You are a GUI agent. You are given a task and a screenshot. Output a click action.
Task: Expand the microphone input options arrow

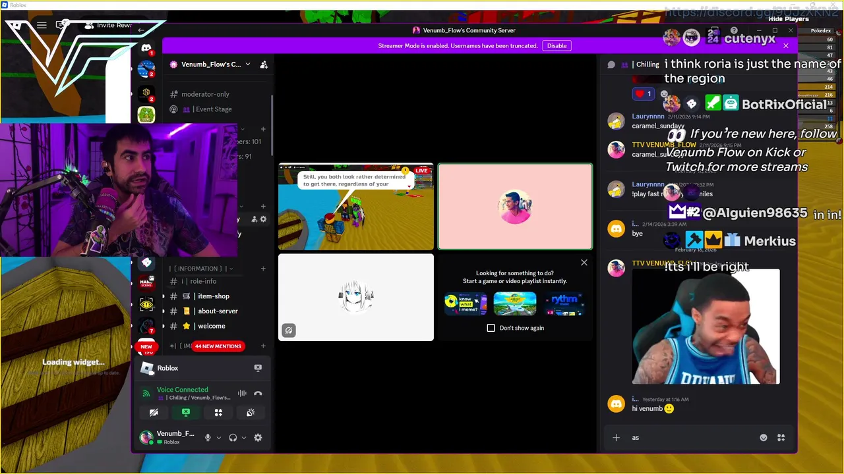pos(218,438)
